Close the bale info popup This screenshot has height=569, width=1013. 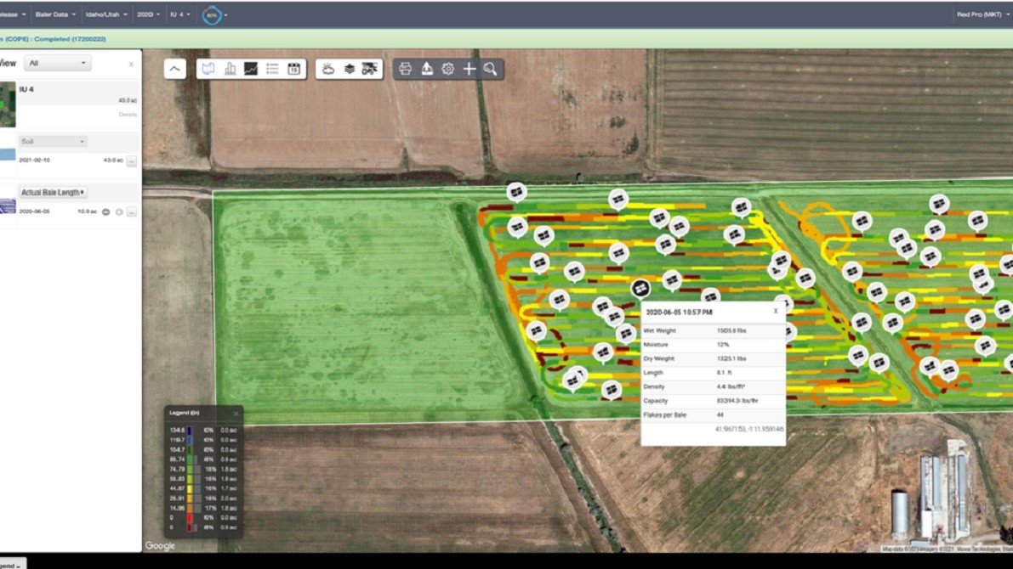[x=774, y=312]
